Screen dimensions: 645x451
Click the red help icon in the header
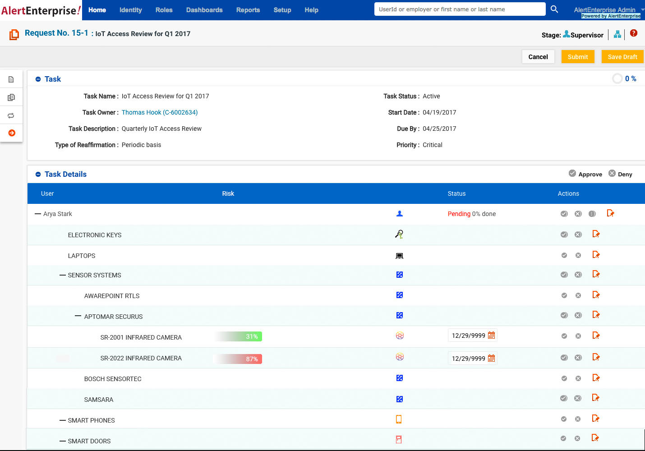tap(634, 33)
